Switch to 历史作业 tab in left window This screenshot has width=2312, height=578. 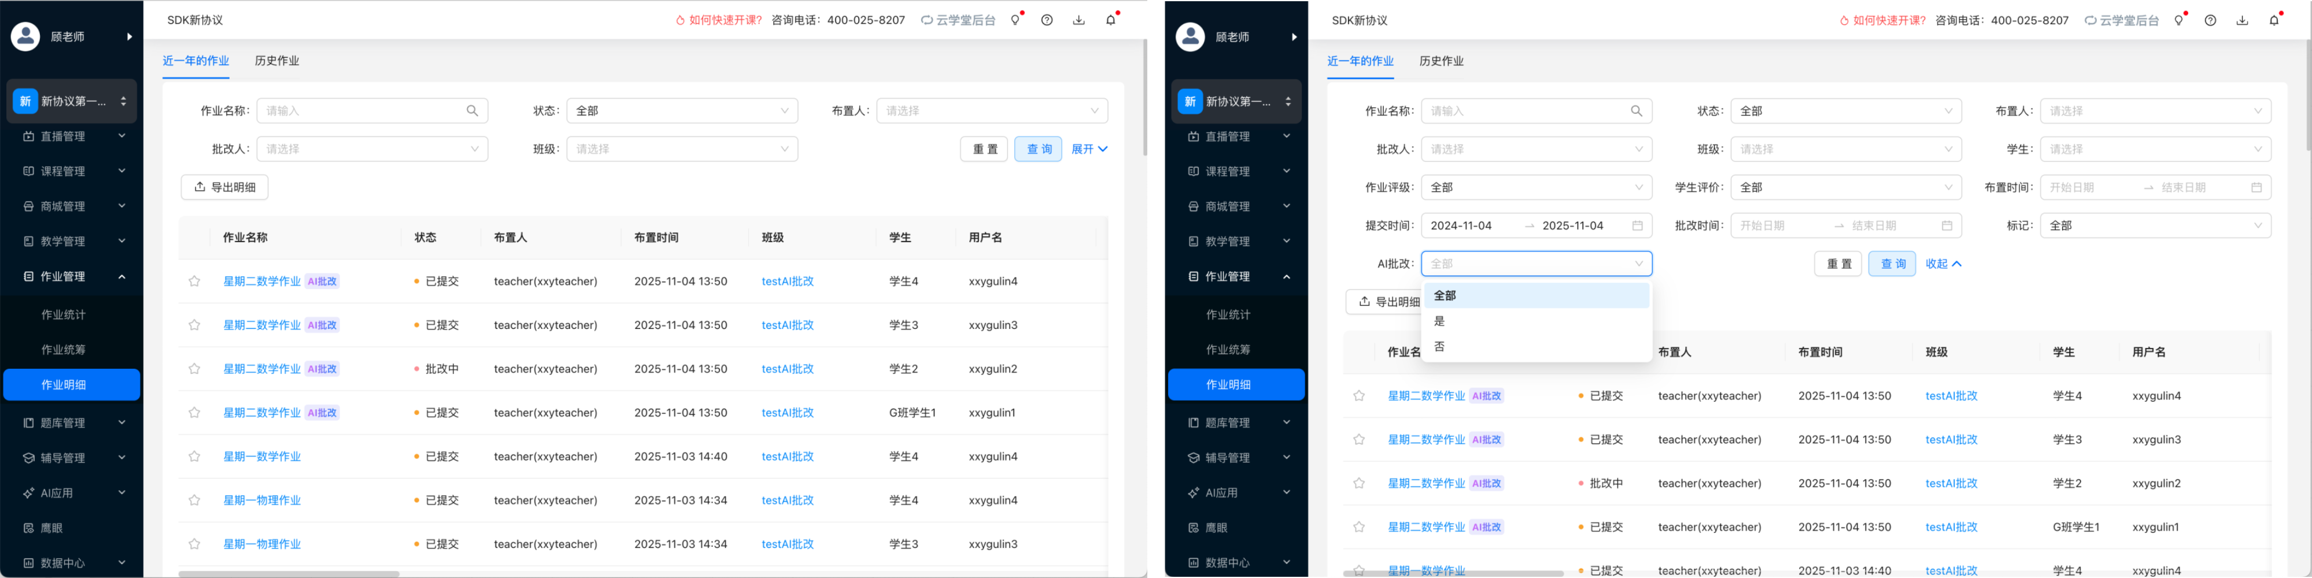[x=276, y=61]
